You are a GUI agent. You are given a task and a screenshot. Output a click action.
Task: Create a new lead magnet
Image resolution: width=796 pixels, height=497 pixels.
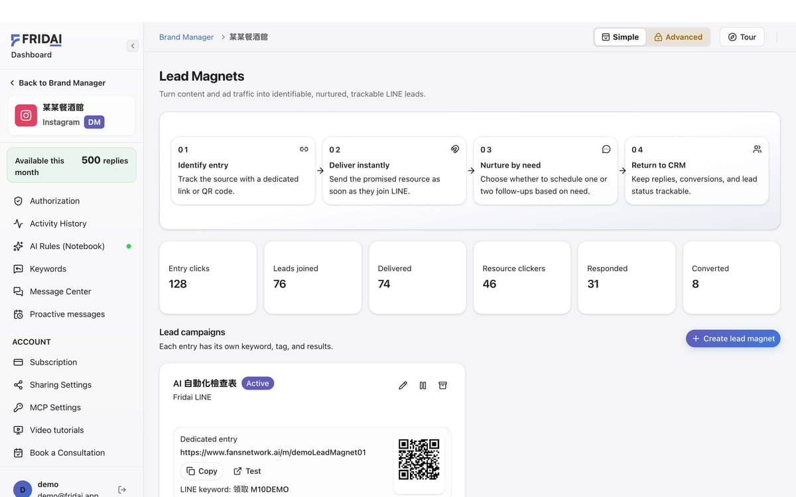(x=733, y=339)
